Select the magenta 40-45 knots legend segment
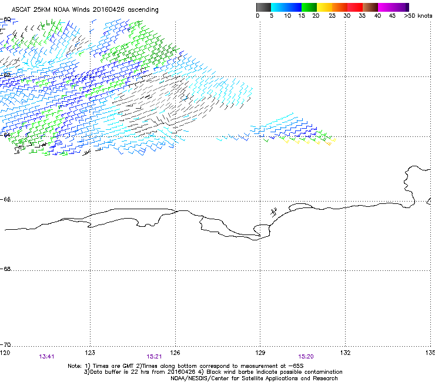Image resolution: width=435 pixels, height=382 pixels. tap(386, 7)
